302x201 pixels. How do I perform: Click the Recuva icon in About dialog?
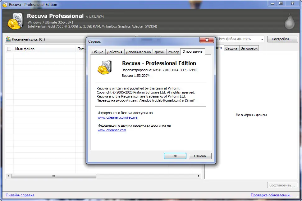105,68
